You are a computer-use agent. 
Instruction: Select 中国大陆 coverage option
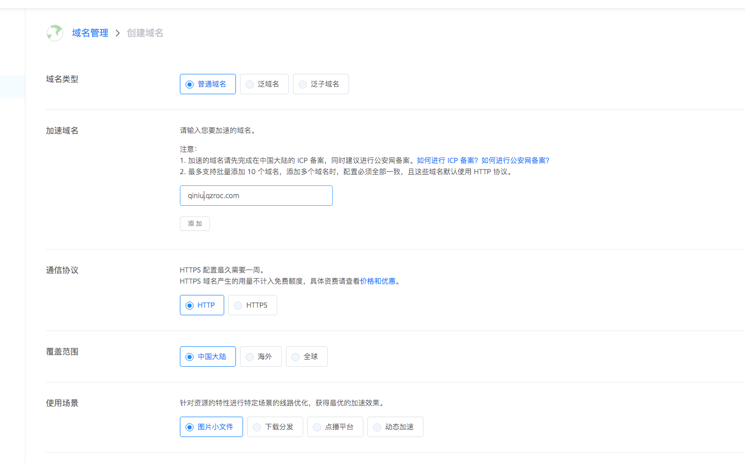(207, 357)
